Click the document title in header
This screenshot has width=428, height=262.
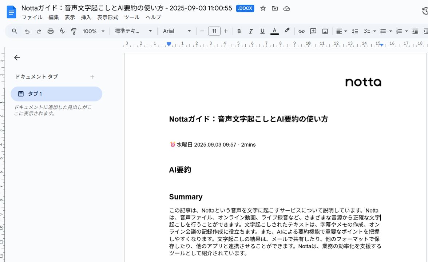click(x=127, y=8)
